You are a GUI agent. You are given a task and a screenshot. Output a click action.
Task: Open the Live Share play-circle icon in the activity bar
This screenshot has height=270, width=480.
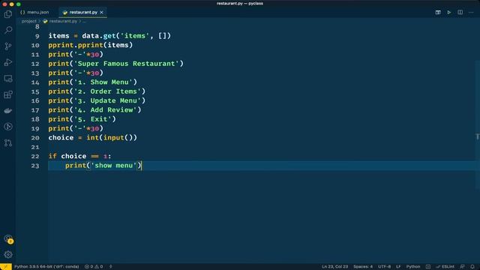(x=8, y=127)
